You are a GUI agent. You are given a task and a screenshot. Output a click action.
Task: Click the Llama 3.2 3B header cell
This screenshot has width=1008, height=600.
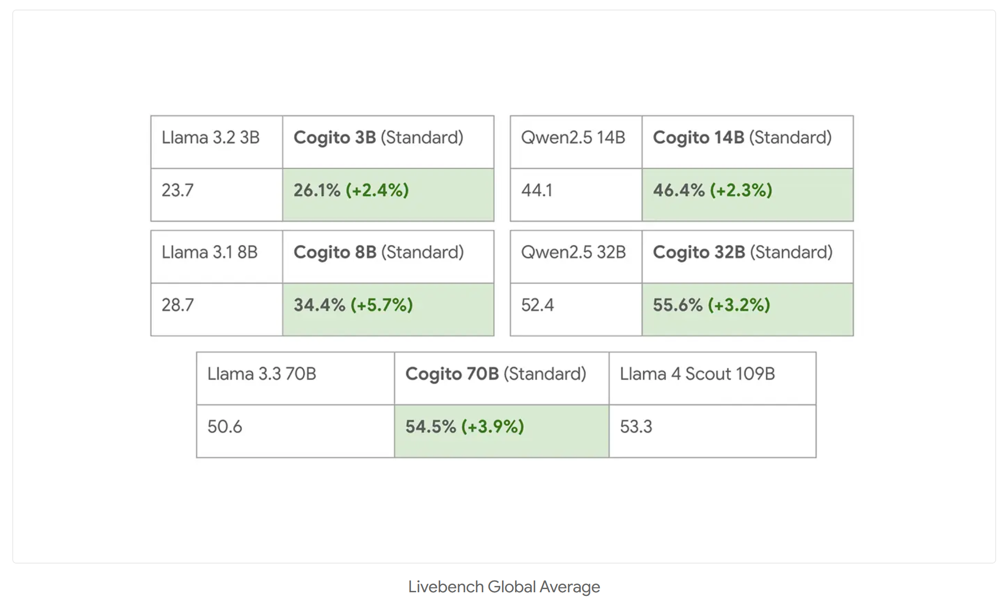(216, 142)
